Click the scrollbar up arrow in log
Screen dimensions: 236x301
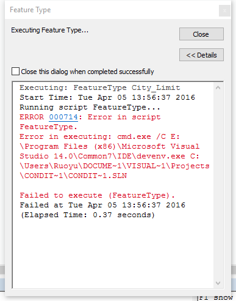pos(218,88)
